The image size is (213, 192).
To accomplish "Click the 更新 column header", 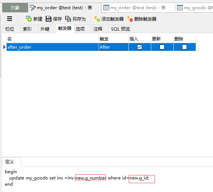I will click(x=162, y=39).
